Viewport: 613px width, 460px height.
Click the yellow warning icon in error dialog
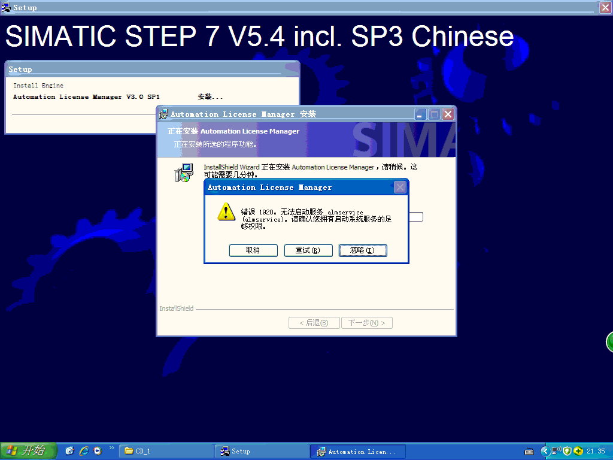(226, 211)
